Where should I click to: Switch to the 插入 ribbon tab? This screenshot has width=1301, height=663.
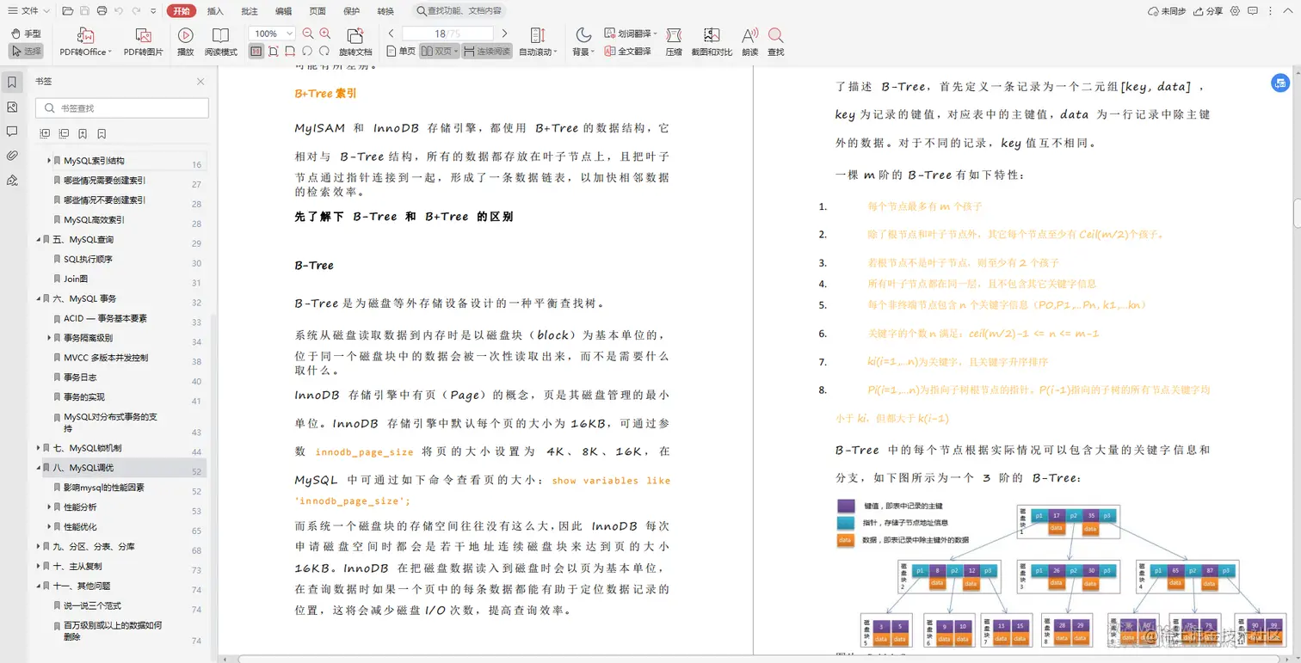click(x=213, y=11)
